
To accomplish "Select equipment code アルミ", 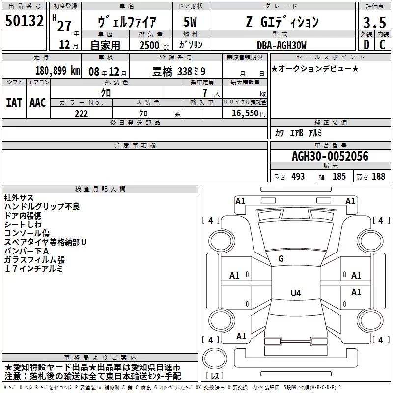I will click(x=315, y=133).
